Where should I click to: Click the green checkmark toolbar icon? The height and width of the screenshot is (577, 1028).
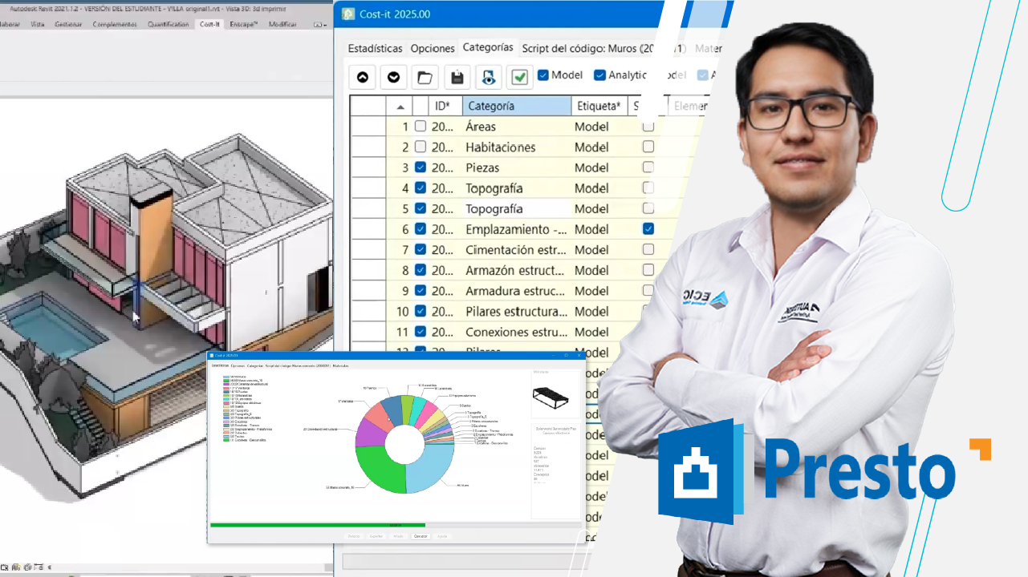pyautogui.click(x=519, y=77)
